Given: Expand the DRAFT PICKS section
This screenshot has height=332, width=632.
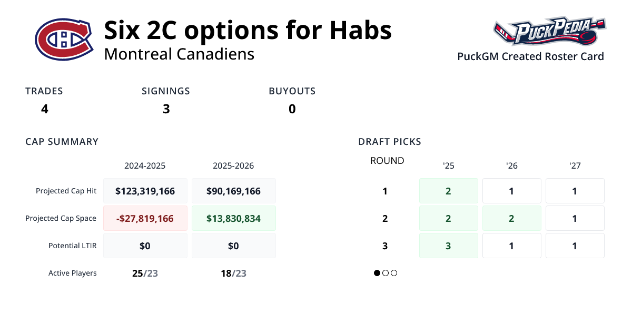Looking at the screenshot, I should pyautogui.click(x=389, y=141).
